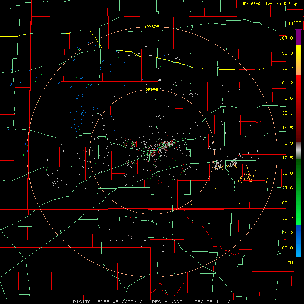Click the -47.6 velocity scale value

pos(286,188)
